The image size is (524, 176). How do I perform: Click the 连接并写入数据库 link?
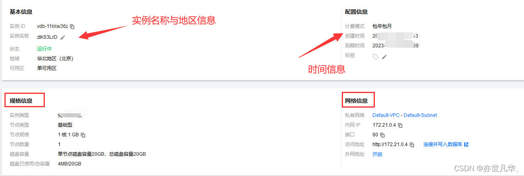443,144
